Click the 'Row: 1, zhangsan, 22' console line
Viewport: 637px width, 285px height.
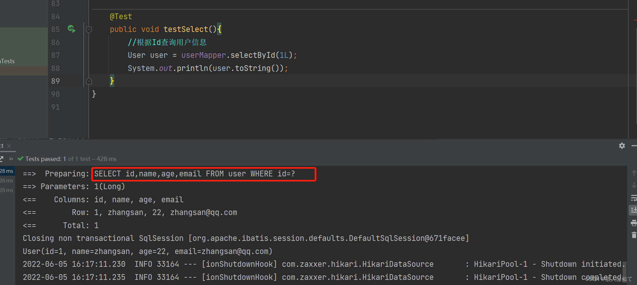point(154,212)
